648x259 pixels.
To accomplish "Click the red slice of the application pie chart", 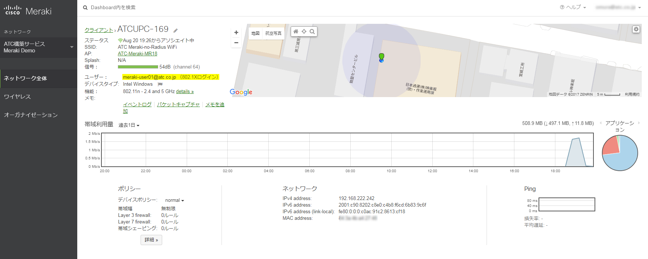I will pos(611,146).
